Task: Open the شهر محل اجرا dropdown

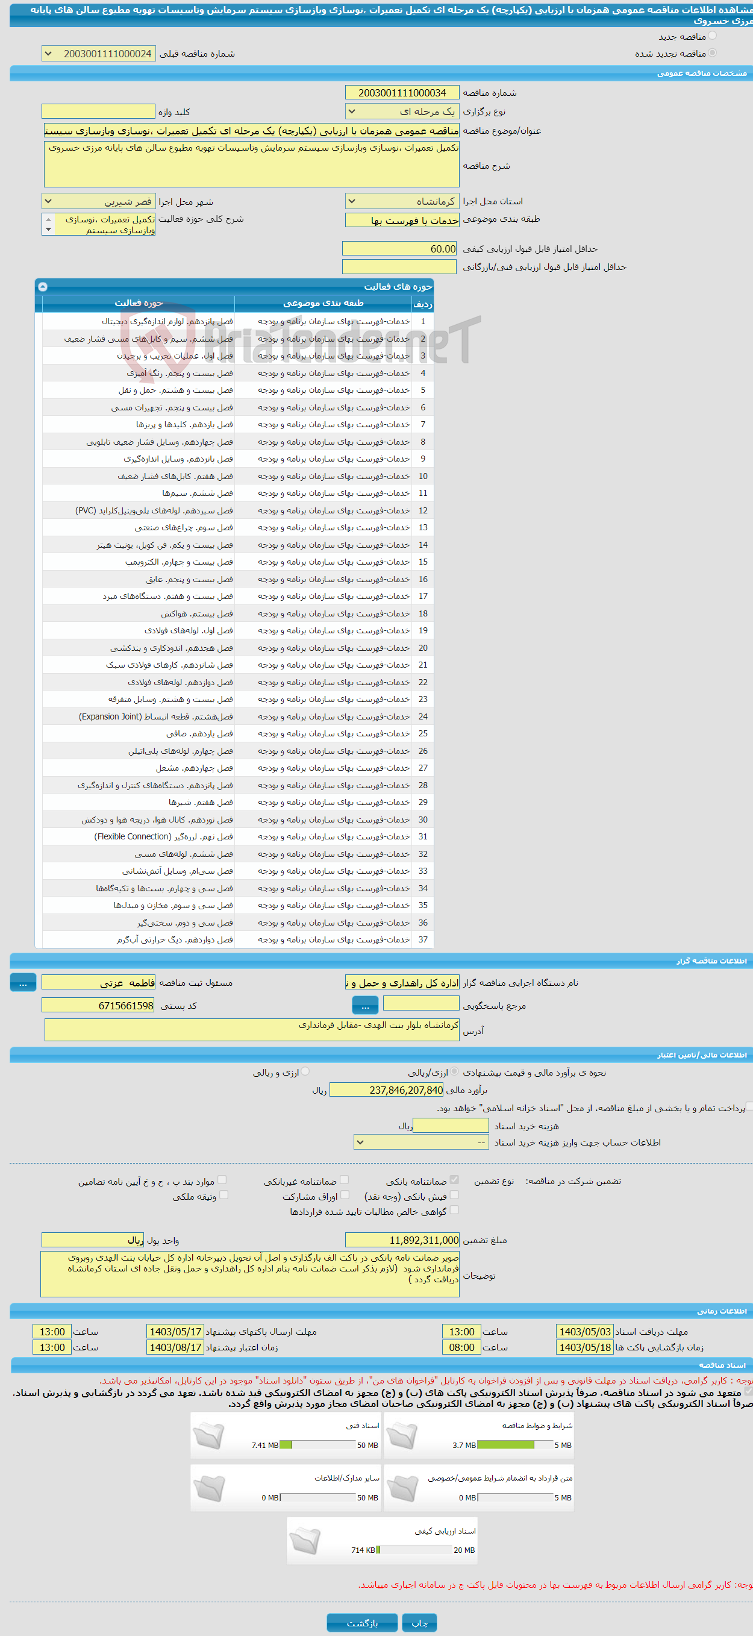Action: [x=98, y=201]
